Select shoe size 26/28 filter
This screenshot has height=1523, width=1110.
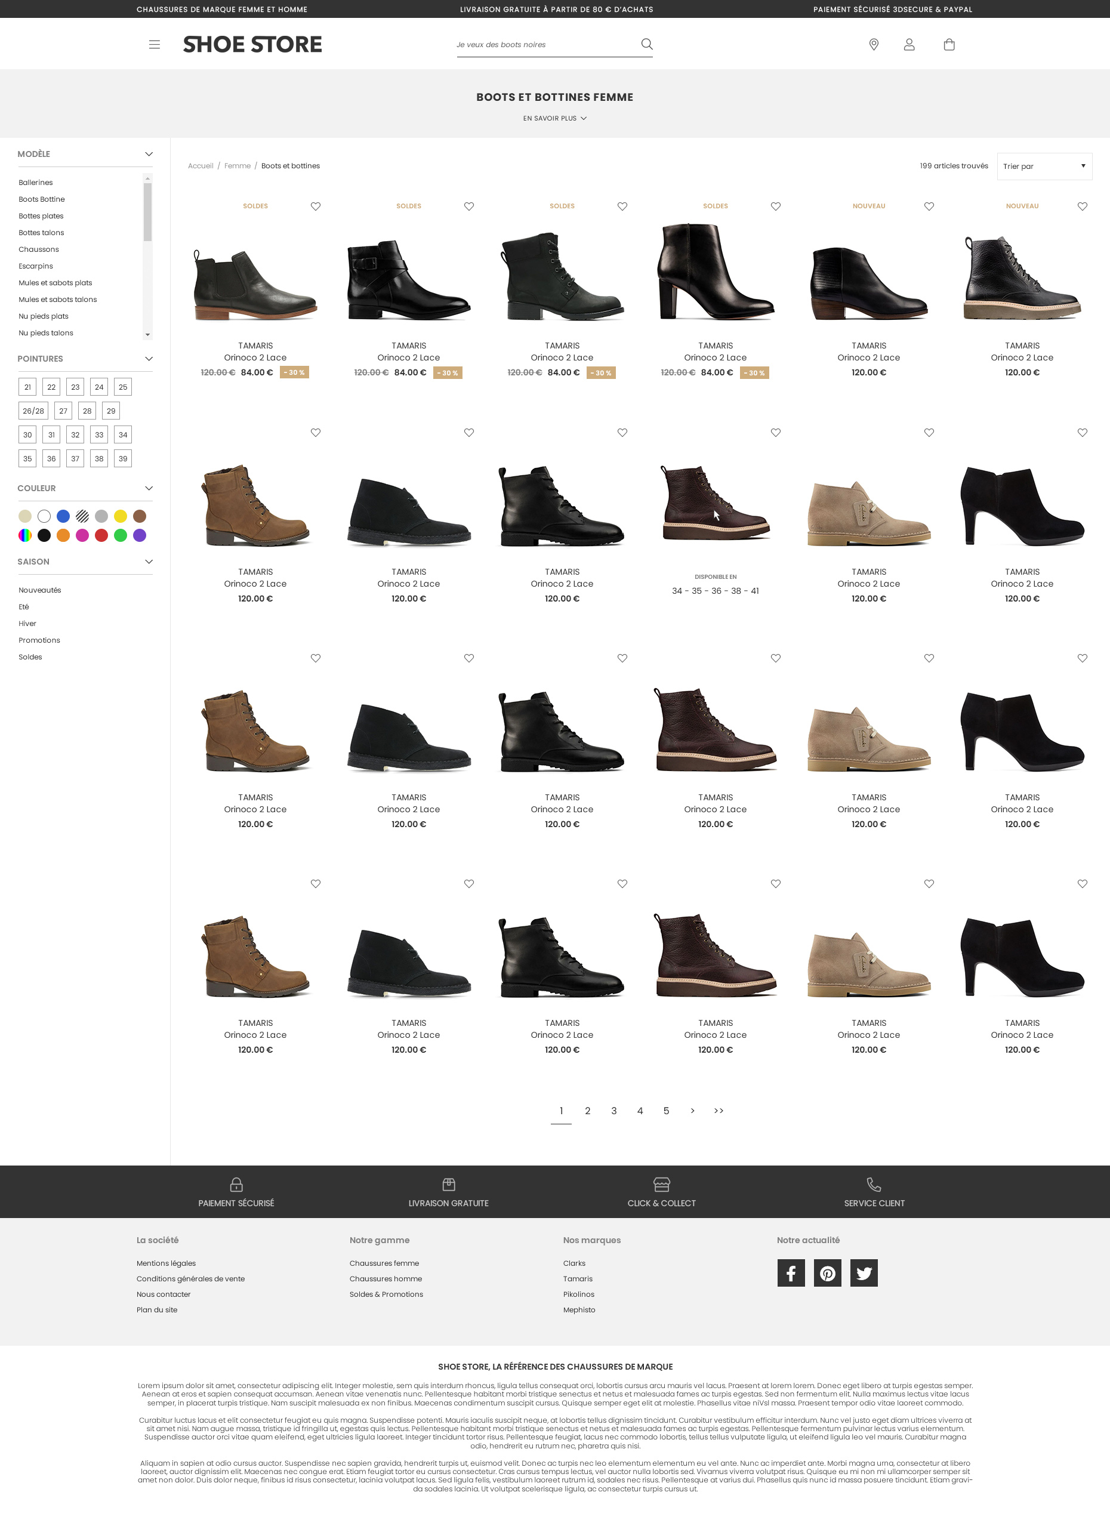[x=33, y=411]
